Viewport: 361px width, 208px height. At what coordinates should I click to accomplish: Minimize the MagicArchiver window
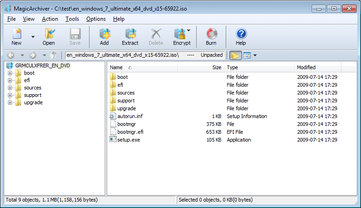(x=319, y=9)
